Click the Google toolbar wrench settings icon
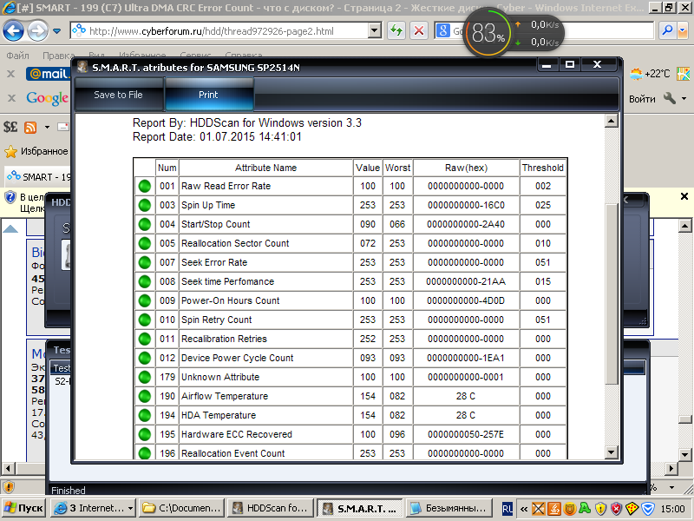 coord(670,98)
